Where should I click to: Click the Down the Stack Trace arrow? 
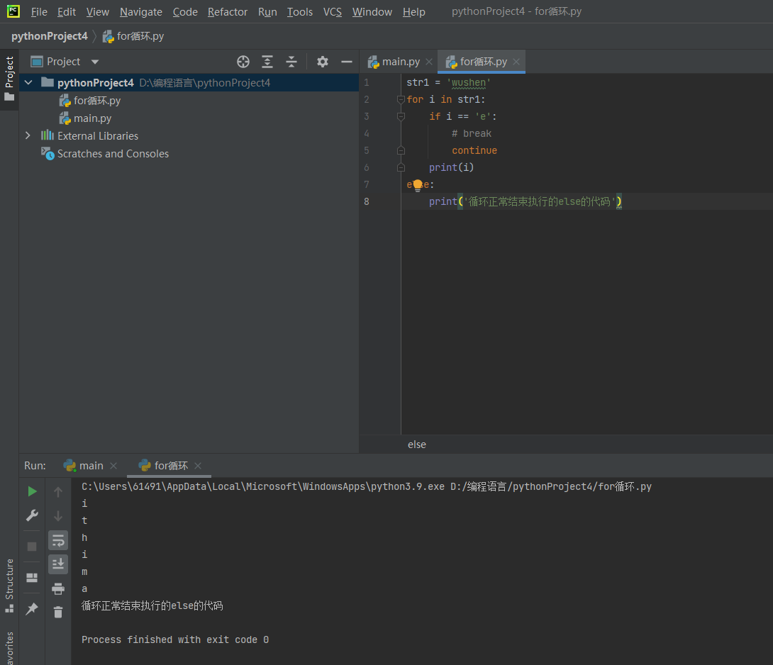point(58,516)
